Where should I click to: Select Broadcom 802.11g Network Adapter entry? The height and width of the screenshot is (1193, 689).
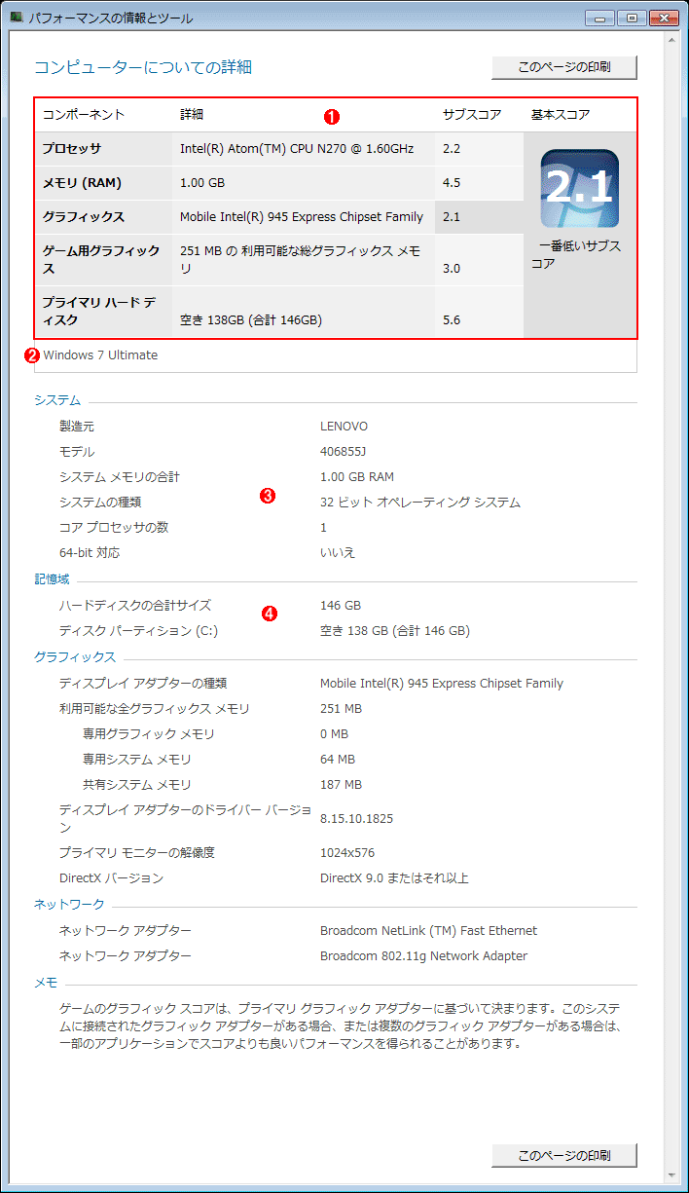click(423, 956)
